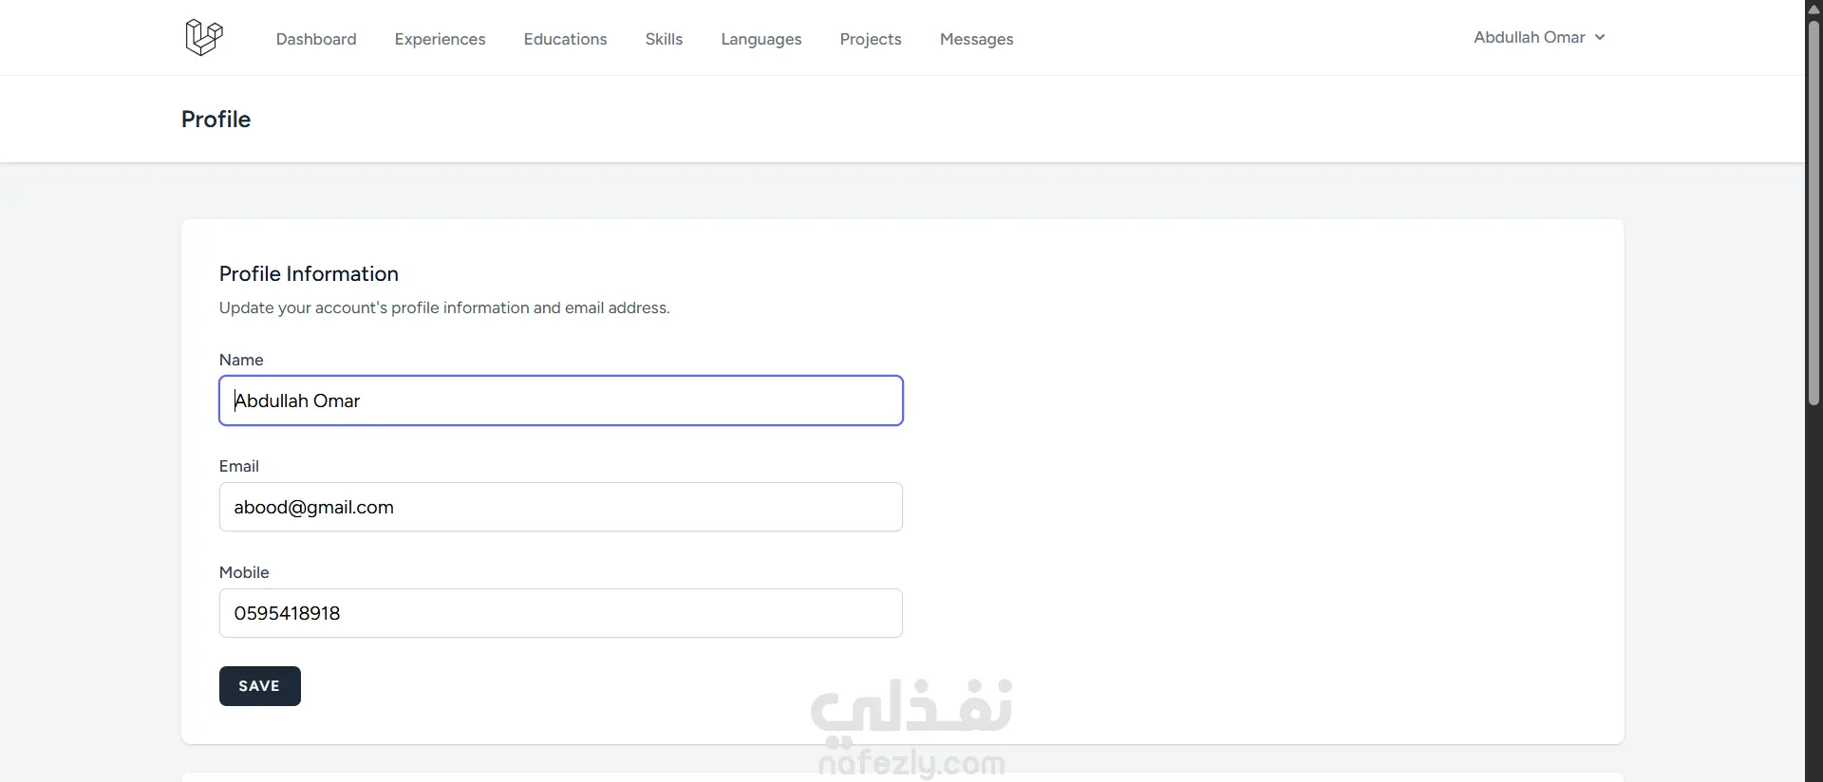Click the Email field label
1823x782 pixels.
(238, 466)
